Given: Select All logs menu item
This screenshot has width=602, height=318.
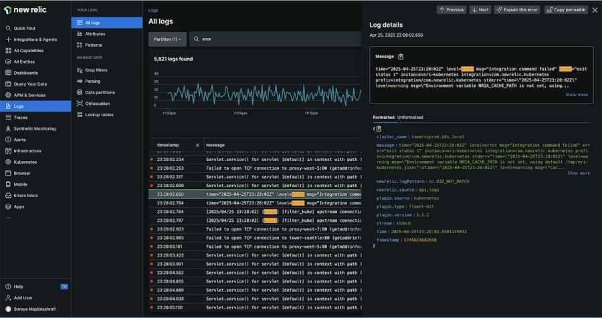Looking at the screenshot, I should 107,23.
